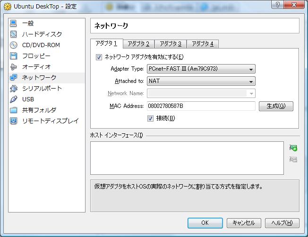Image resolution: width=308 pixels, height=237 pixels.
Task: Select リモートディスプレイ in settings list
Action: coord(47,121)
